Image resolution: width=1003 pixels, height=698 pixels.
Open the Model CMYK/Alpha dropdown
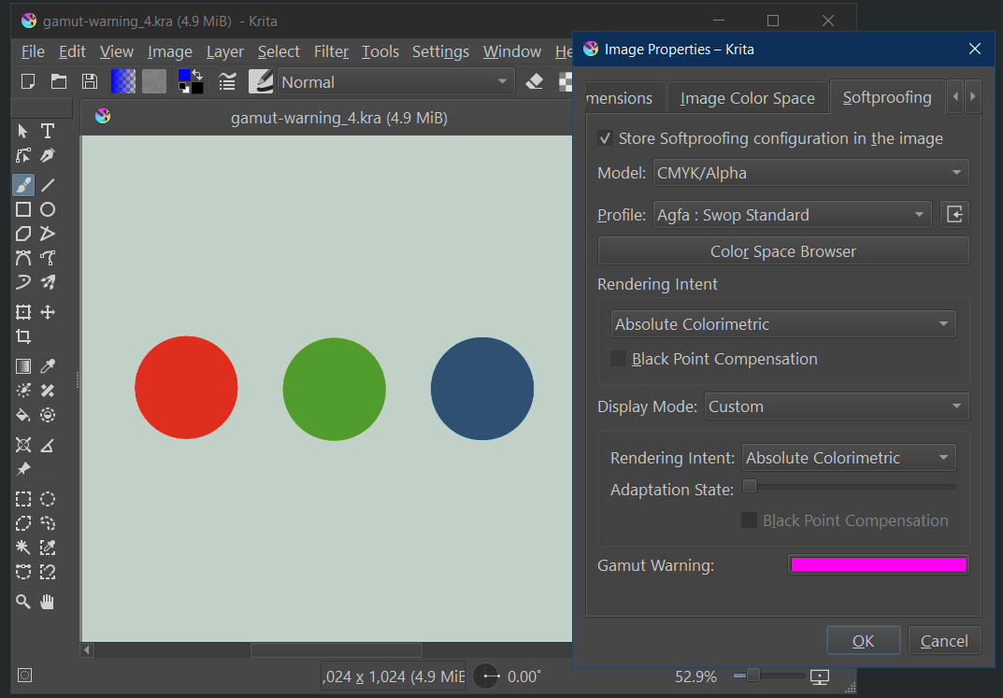[810, 173]
